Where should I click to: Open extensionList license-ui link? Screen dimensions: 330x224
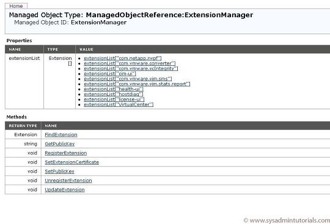coord(114,99)
